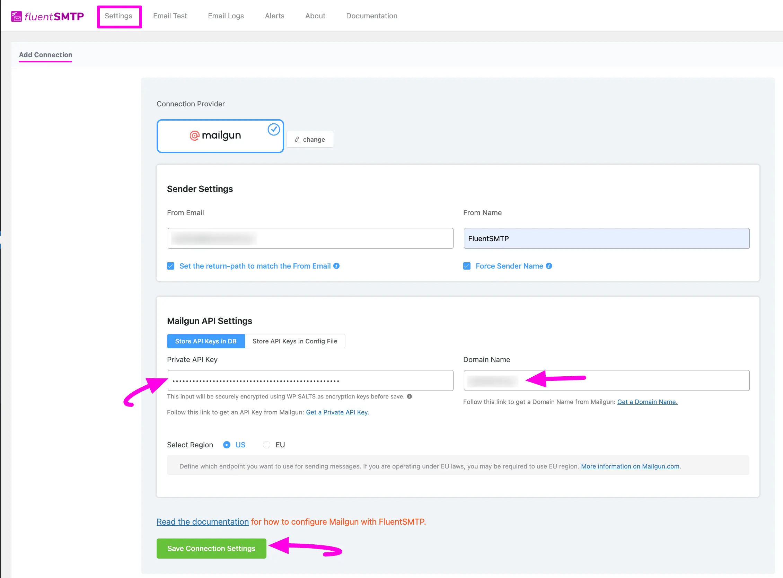Open the WP SALTS encryption info icon

[410, 396]
